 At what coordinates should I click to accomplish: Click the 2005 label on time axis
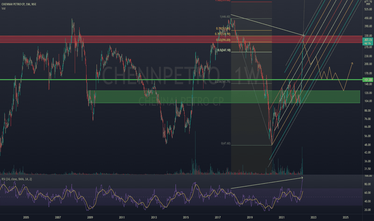26,217
